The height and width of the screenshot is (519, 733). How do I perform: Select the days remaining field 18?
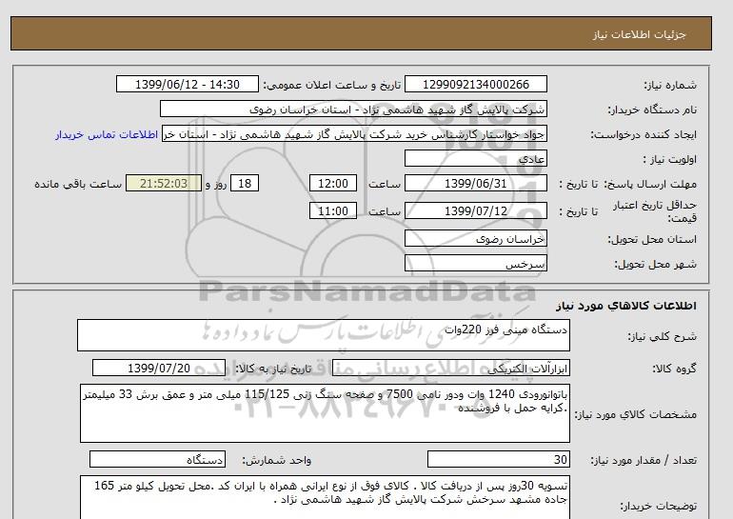pos(245,183)
